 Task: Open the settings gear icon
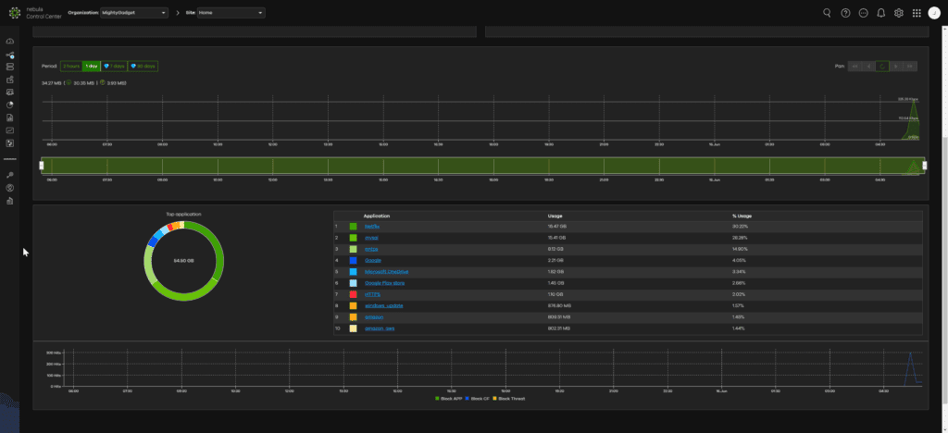[x=898, y=13]
